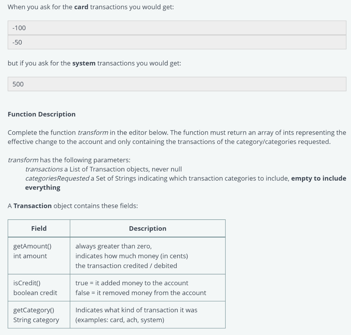The height and width of the screenshot is (335, 351).
Task: Click the categoriesRequested parameter name
Action: pos(57,178)
